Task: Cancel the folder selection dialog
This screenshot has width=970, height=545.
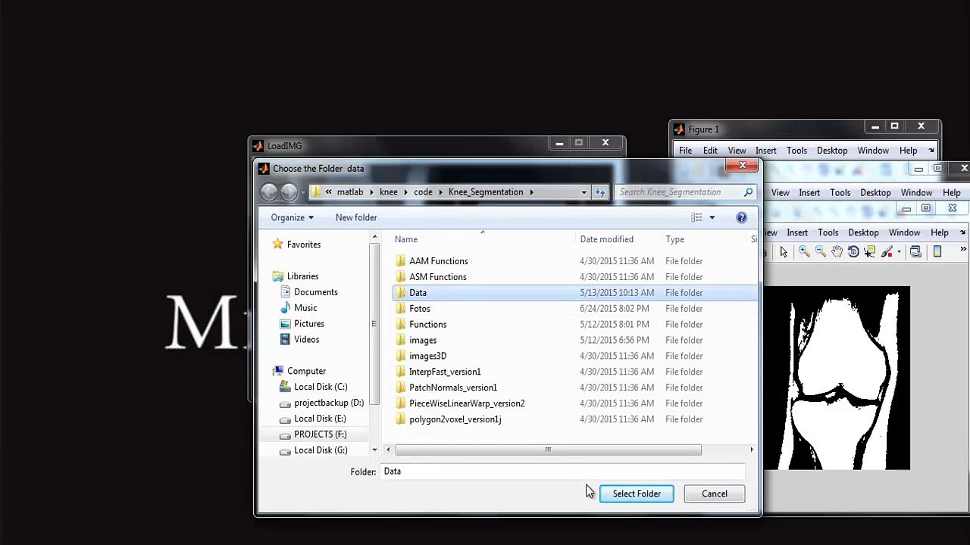Action: 714,494
